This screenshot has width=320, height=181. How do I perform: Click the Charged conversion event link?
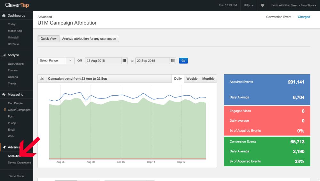pyautogui.click(x=304, y=17)
